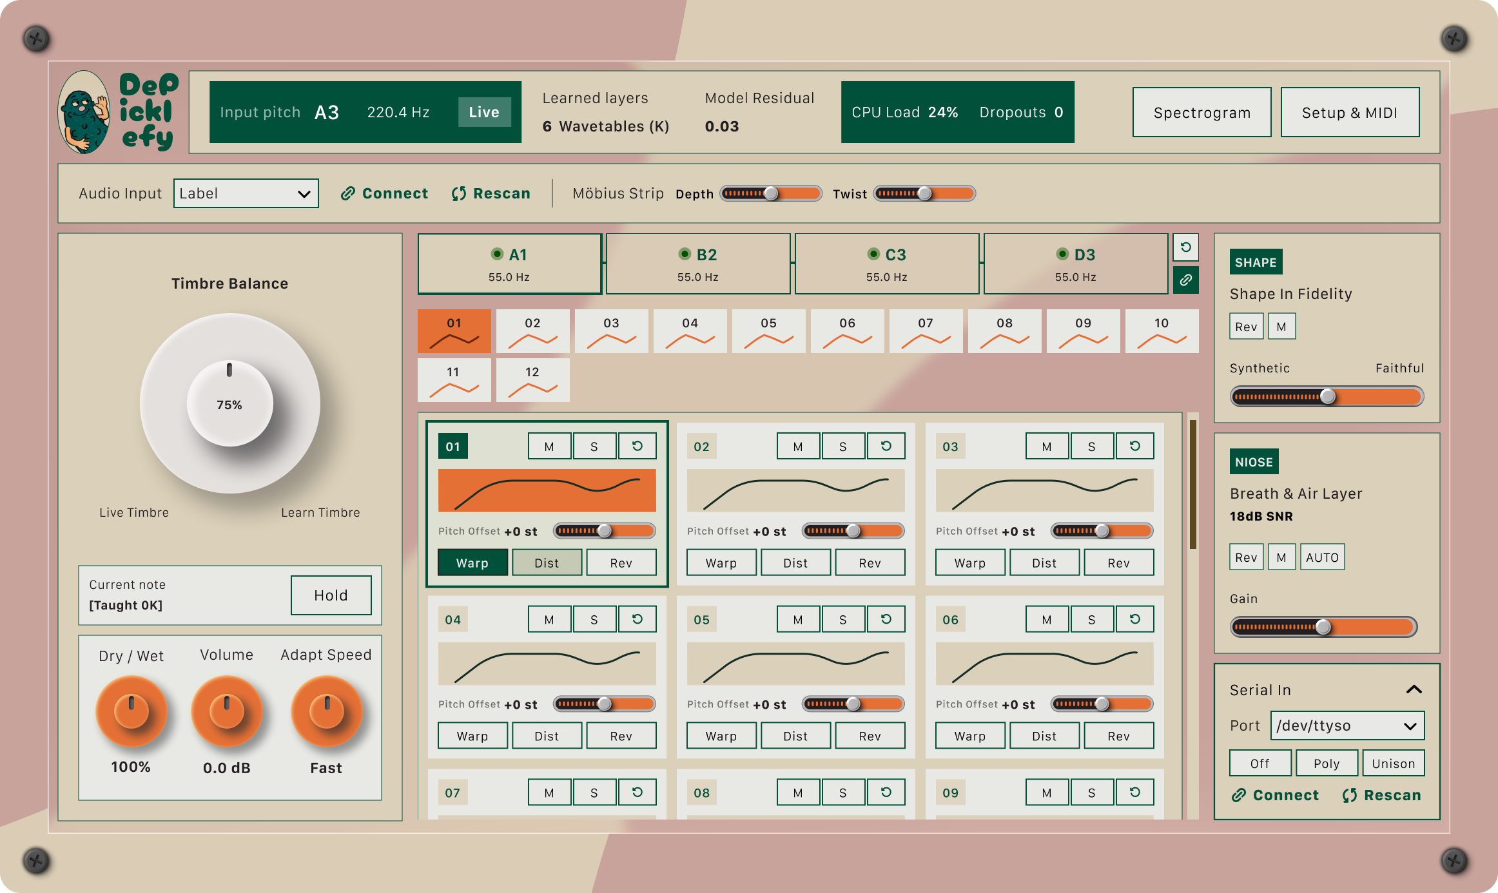This screenshot has height=893, width=1498.
Task: Select waveform thumbnail 08
Action: (x=1005, y=331)
